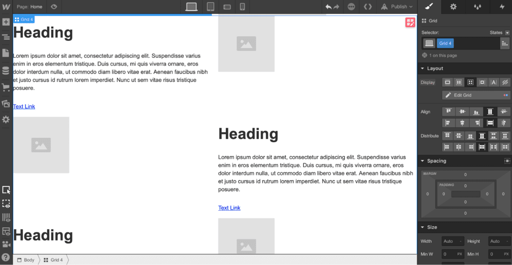
Task: Click the undo arrow
Action: click(x=329, y=7)
